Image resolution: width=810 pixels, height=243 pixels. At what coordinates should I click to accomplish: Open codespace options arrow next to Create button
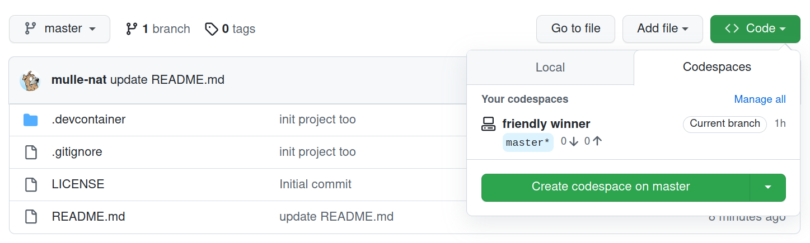(767, 187)
